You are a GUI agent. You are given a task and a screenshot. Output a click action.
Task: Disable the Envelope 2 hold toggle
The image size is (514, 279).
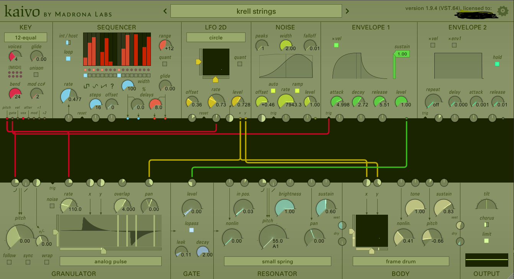[497, 64]
